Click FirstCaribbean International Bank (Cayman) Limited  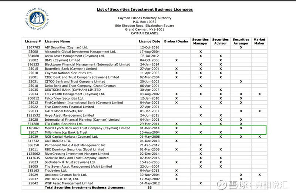pos(84,103)
